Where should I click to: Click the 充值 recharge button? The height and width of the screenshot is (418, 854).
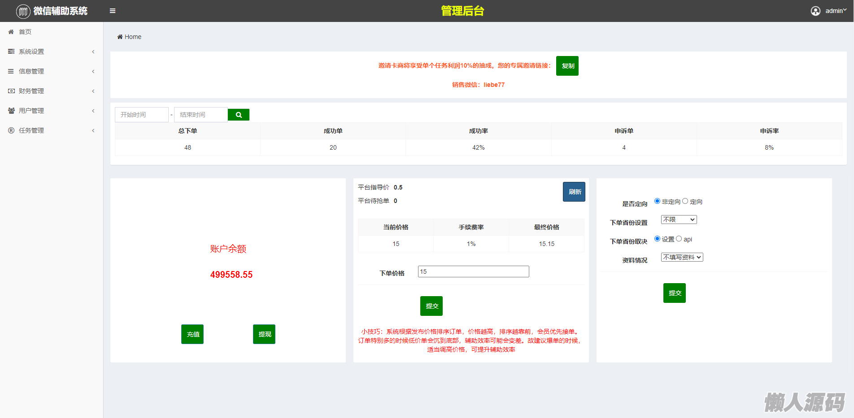(192, 334)
